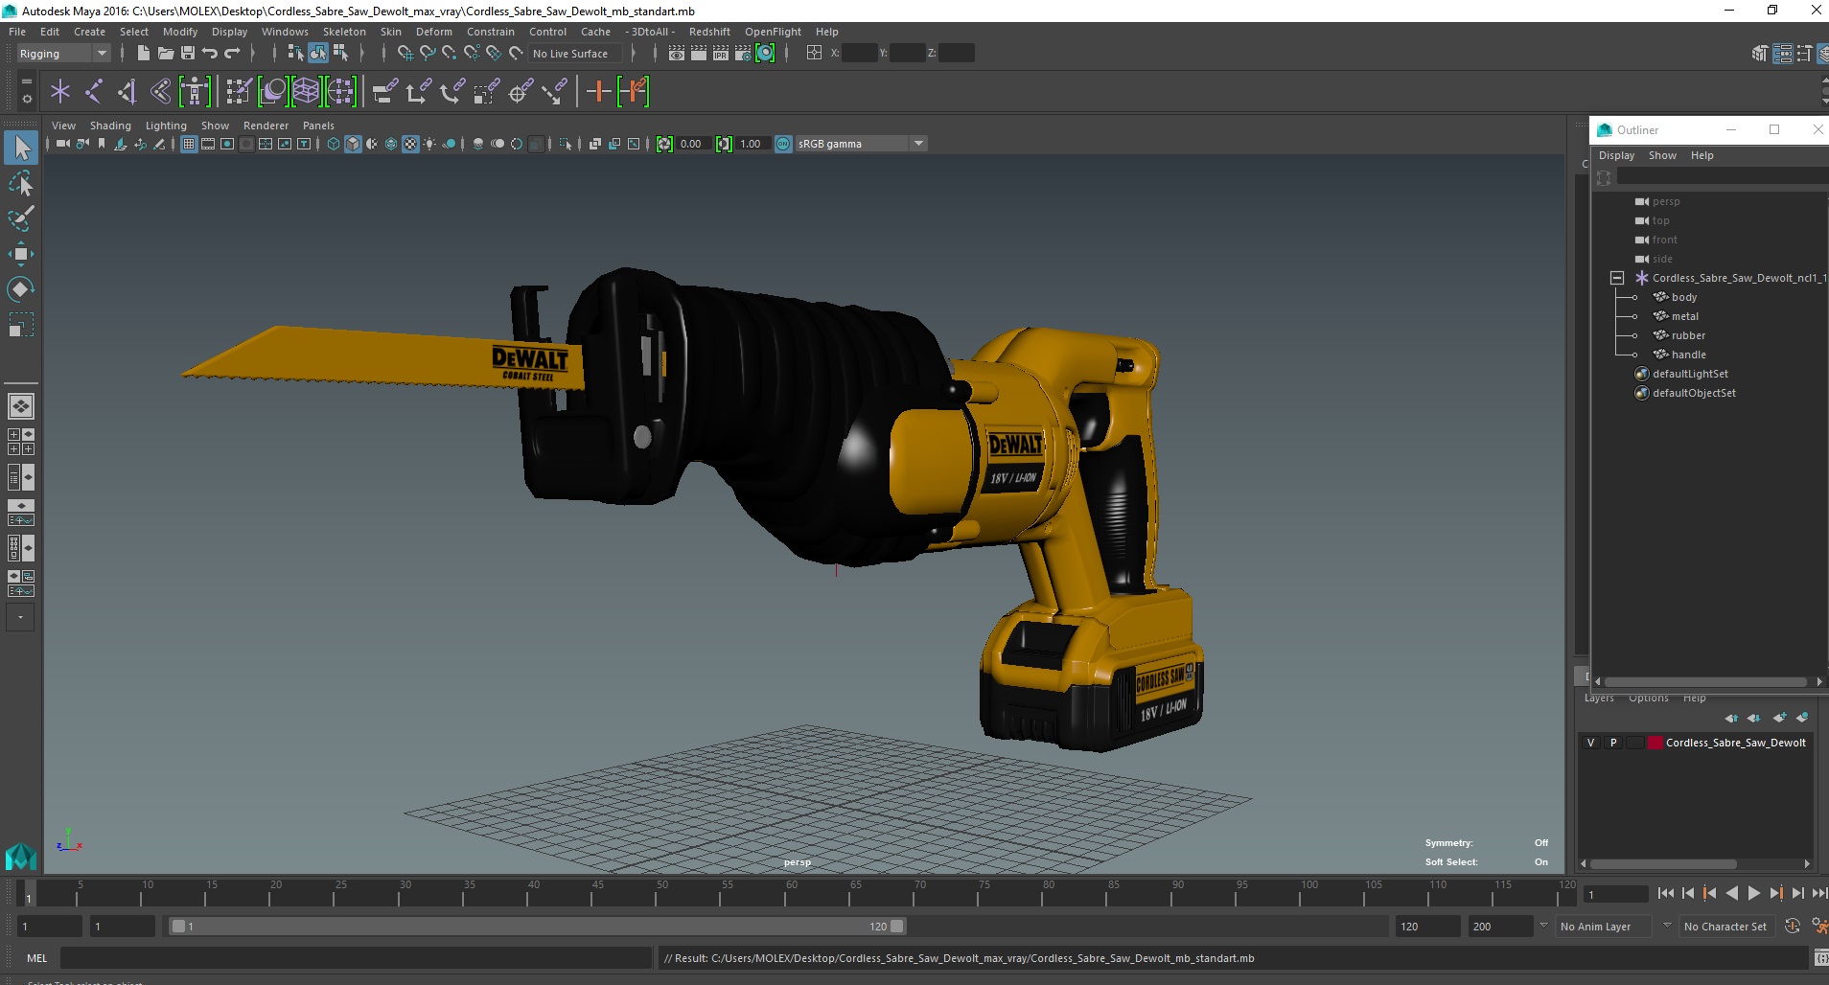Open the Script Editor icon
Viewport: 1829px width, 985px height.
pyautogui.click(x=1820, y=958)
